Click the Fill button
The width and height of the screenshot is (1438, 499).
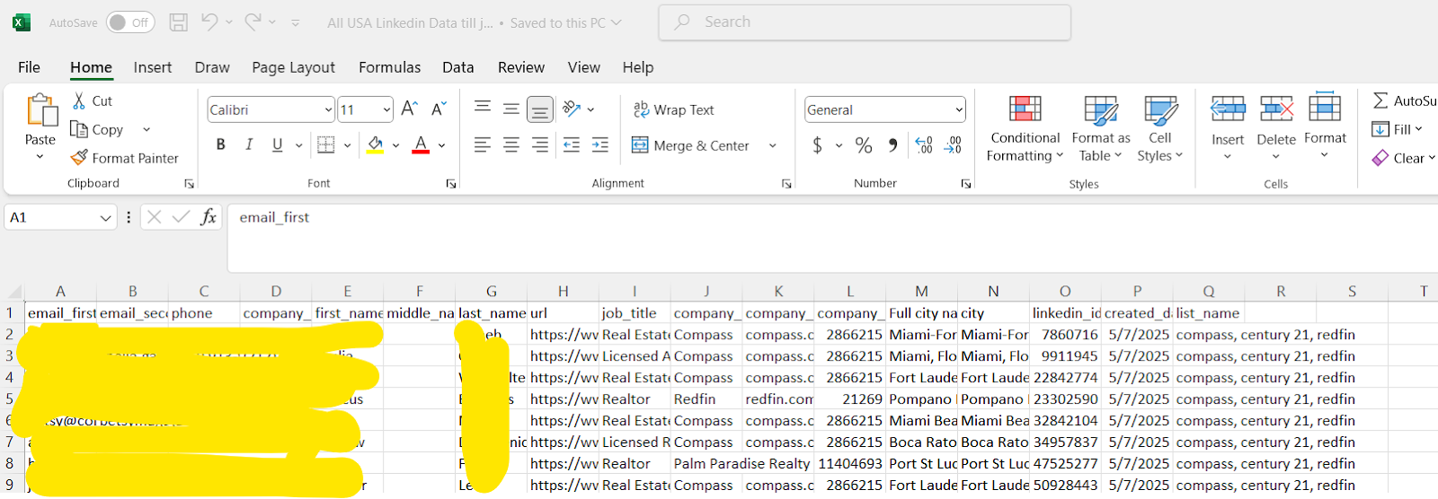(1398, 129)
